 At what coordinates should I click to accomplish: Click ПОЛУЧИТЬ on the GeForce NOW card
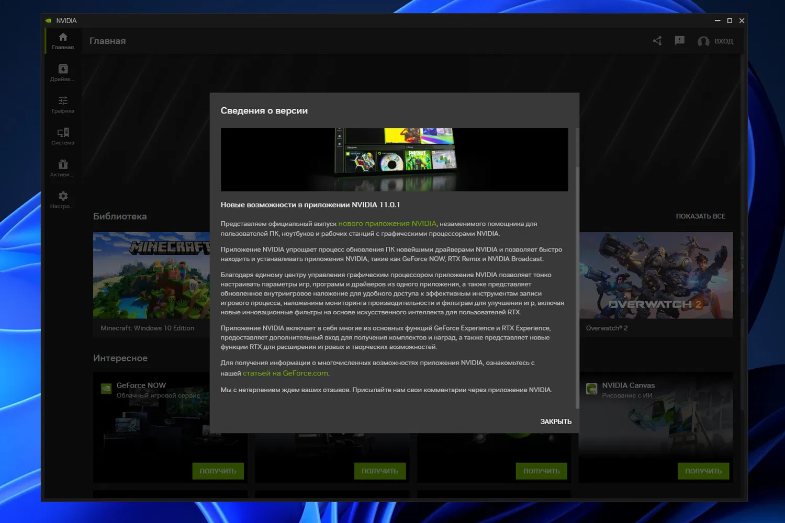coord(218,471)
